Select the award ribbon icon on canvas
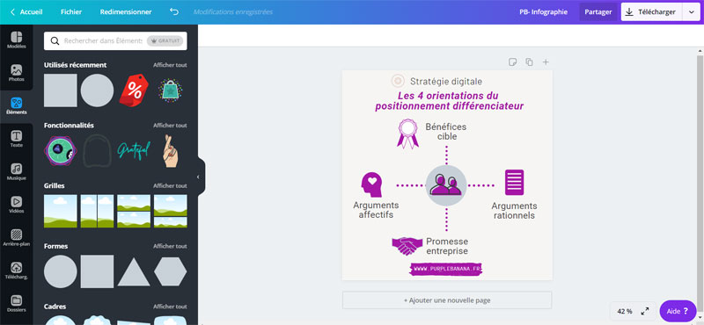Screen dimensions: 704x325 click(x=407, y=134)
